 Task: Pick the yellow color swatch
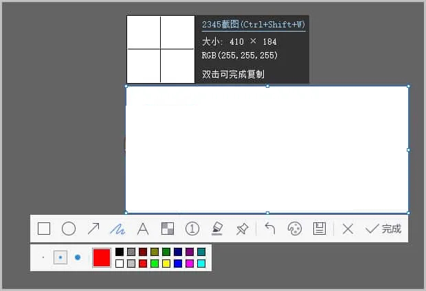click(166, 264)
